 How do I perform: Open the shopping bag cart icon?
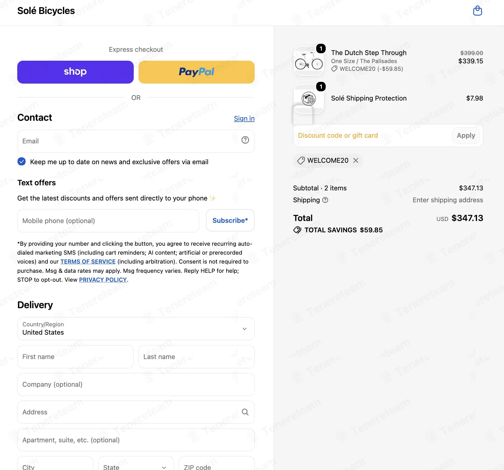(477, 11)
